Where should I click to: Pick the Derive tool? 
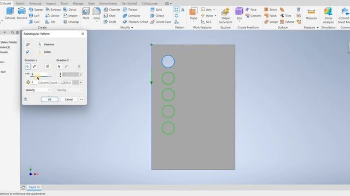coord(52,16)
